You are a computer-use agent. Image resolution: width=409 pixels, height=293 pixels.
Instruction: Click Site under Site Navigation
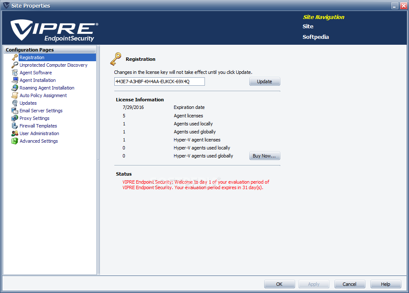point(308,26)
